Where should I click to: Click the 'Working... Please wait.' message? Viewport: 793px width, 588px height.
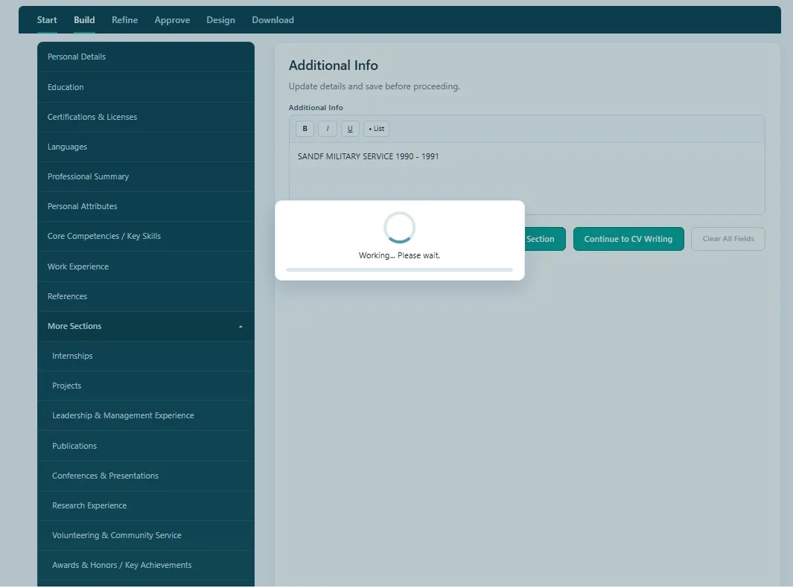[399, 255]
